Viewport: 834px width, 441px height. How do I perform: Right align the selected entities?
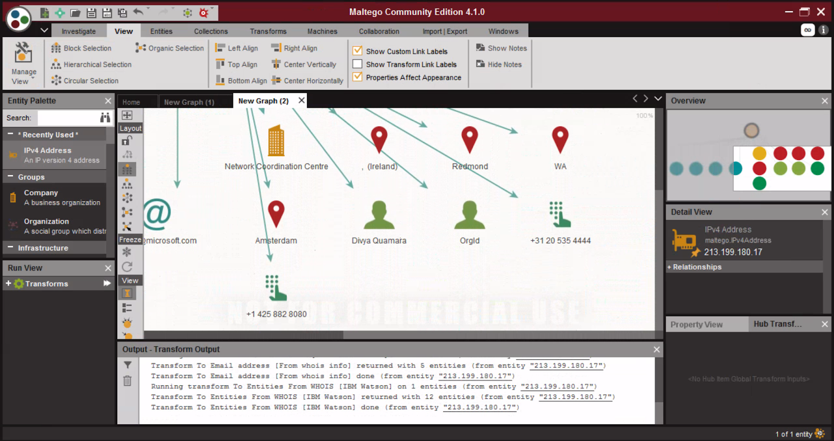pyautogui.click(x=295, y=48)
